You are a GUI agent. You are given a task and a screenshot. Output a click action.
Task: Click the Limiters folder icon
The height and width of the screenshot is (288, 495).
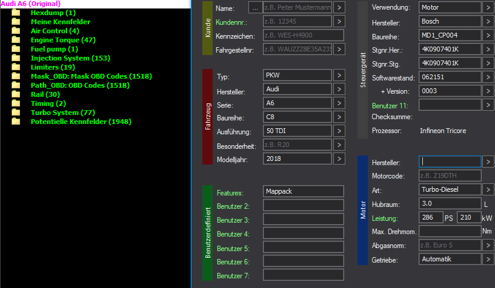click(16, 67)
